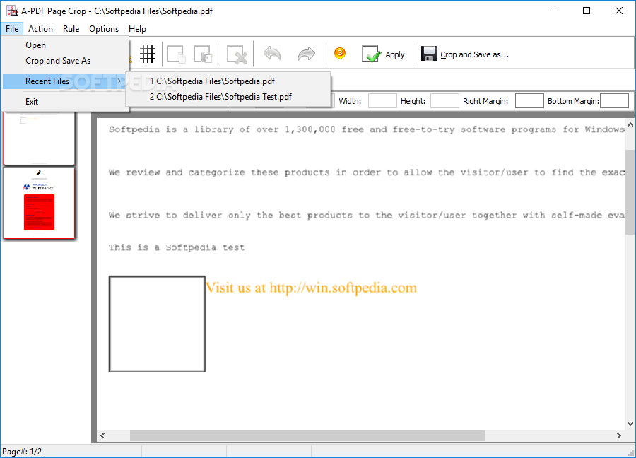Click the A-PDF Page Crop title bar icon

pyautogui.click(x=12, y=11)
